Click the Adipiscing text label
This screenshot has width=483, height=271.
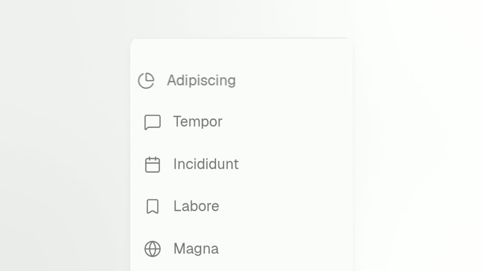coord(202,81)
